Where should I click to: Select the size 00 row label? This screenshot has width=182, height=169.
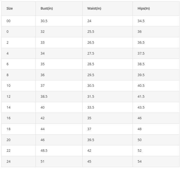9,21
